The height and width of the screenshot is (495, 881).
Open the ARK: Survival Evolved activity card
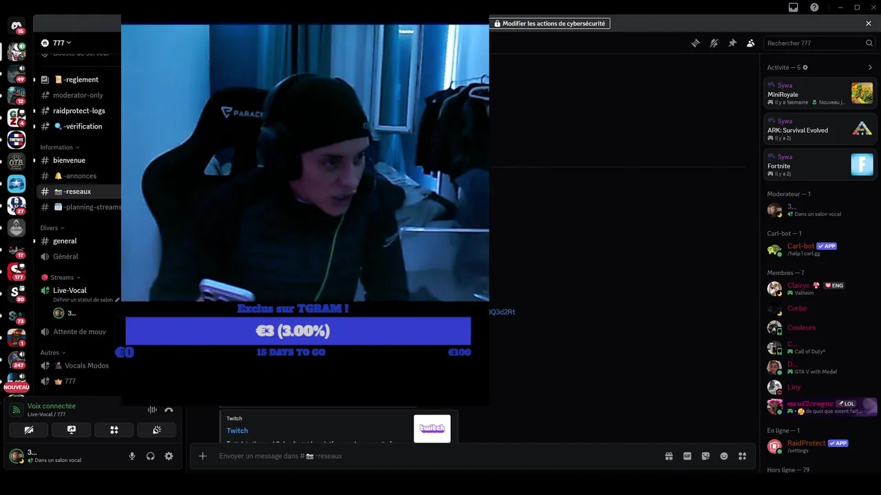coord(820,129)
